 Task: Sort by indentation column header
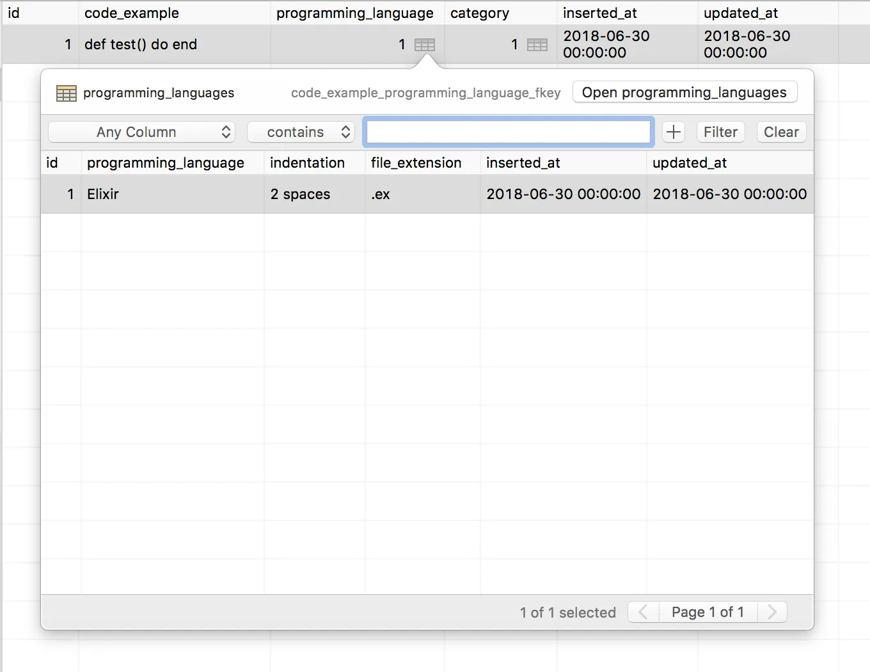click(314, 163)
